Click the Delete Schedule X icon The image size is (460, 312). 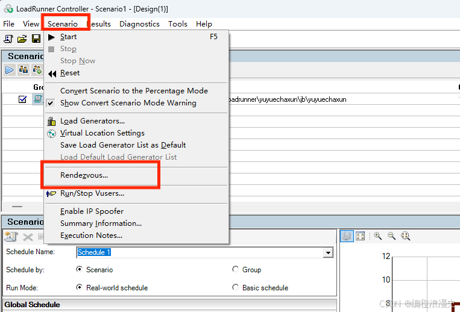(x=28, y=237)
